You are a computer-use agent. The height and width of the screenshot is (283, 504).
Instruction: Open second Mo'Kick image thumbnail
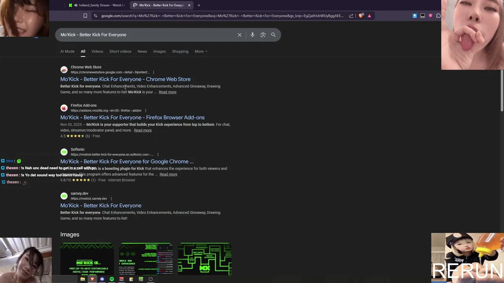click(146, 259)
